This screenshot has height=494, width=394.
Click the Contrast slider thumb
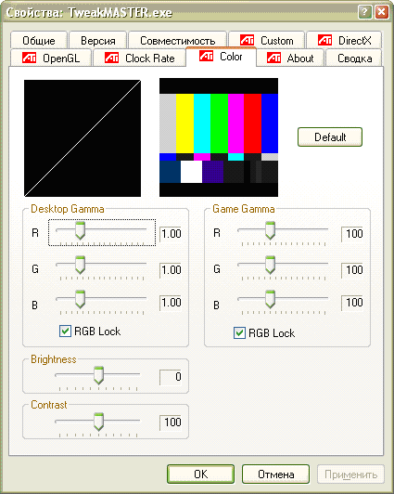[99, 422]
